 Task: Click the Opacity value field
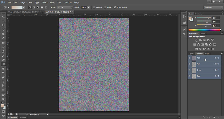84,7
